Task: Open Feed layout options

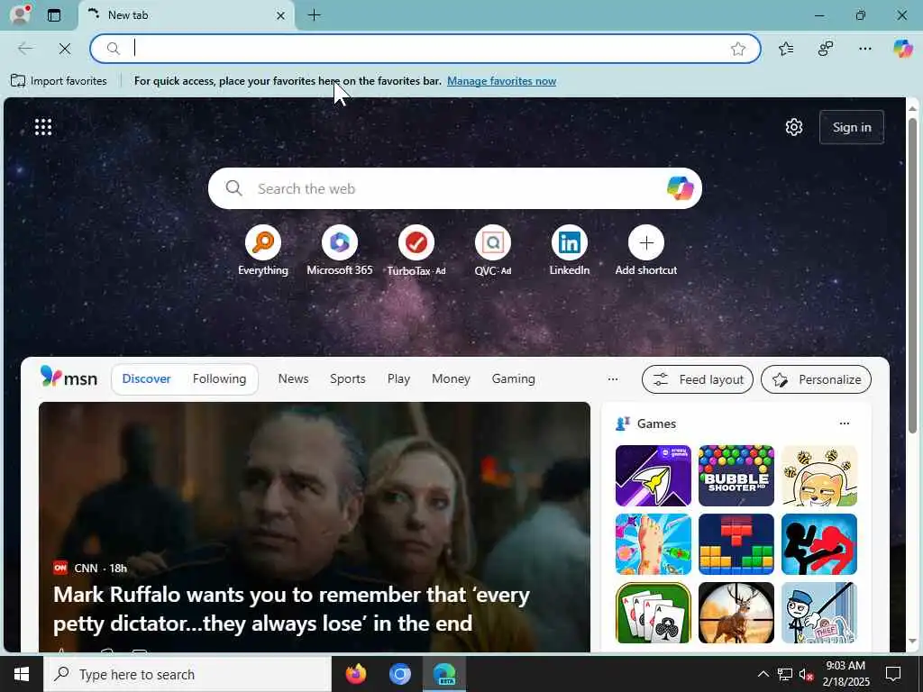Action: click(698, 379)
